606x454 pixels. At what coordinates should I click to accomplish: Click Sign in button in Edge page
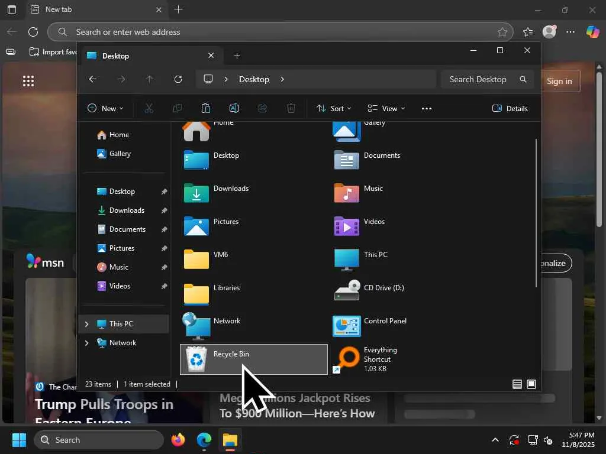559,81
